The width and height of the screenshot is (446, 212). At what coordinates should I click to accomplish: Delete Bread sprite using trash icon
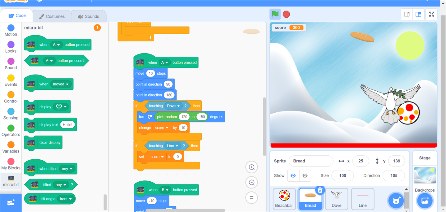[x=320, y=190]
